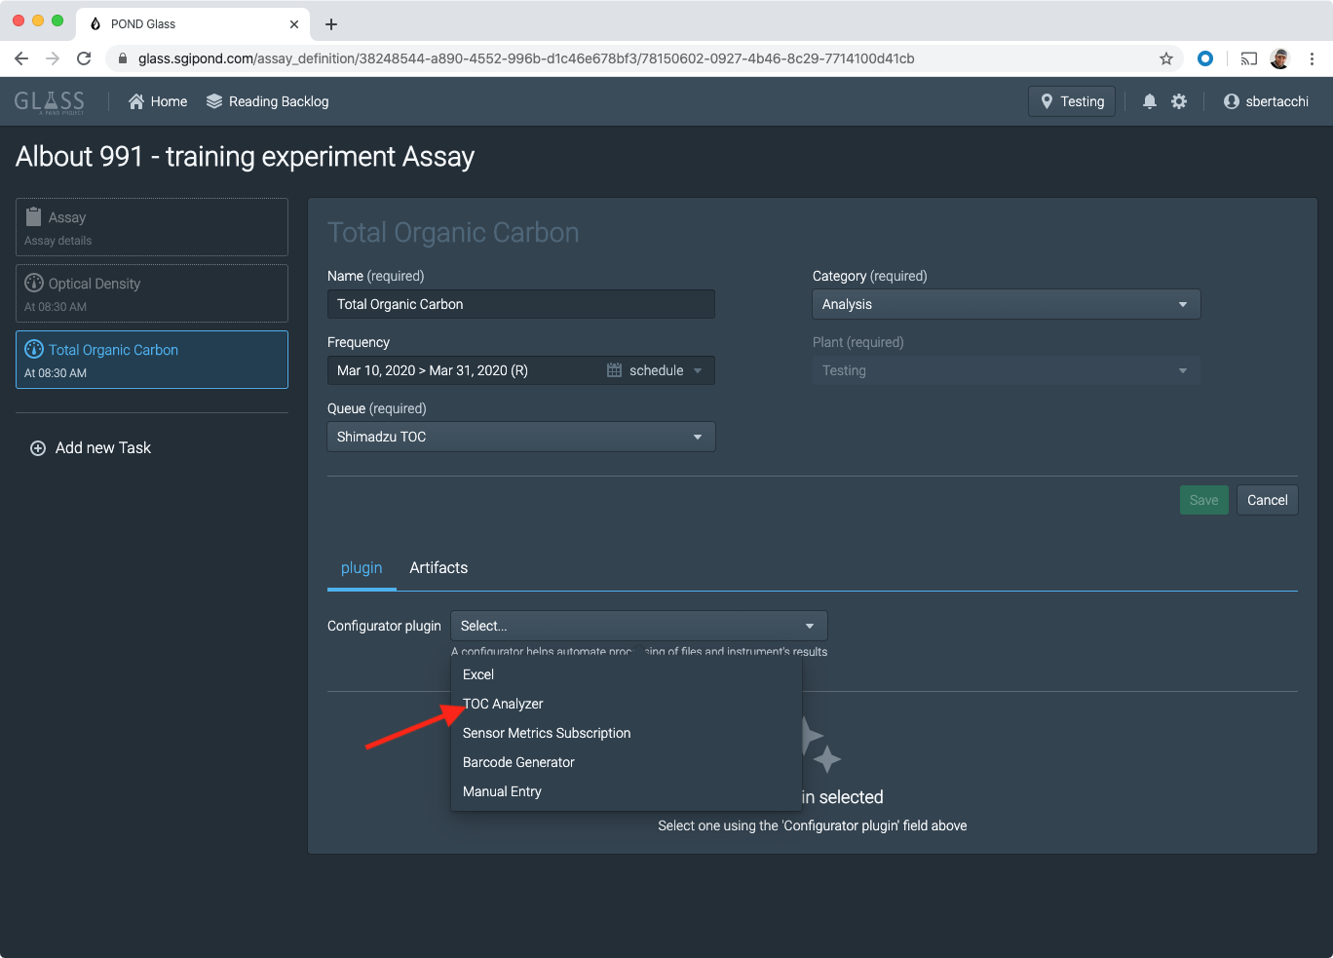Open the Queue Shimadzu TOC dropdown
The height and width of the screenshot is (958, 1333).
click(520, 437)
